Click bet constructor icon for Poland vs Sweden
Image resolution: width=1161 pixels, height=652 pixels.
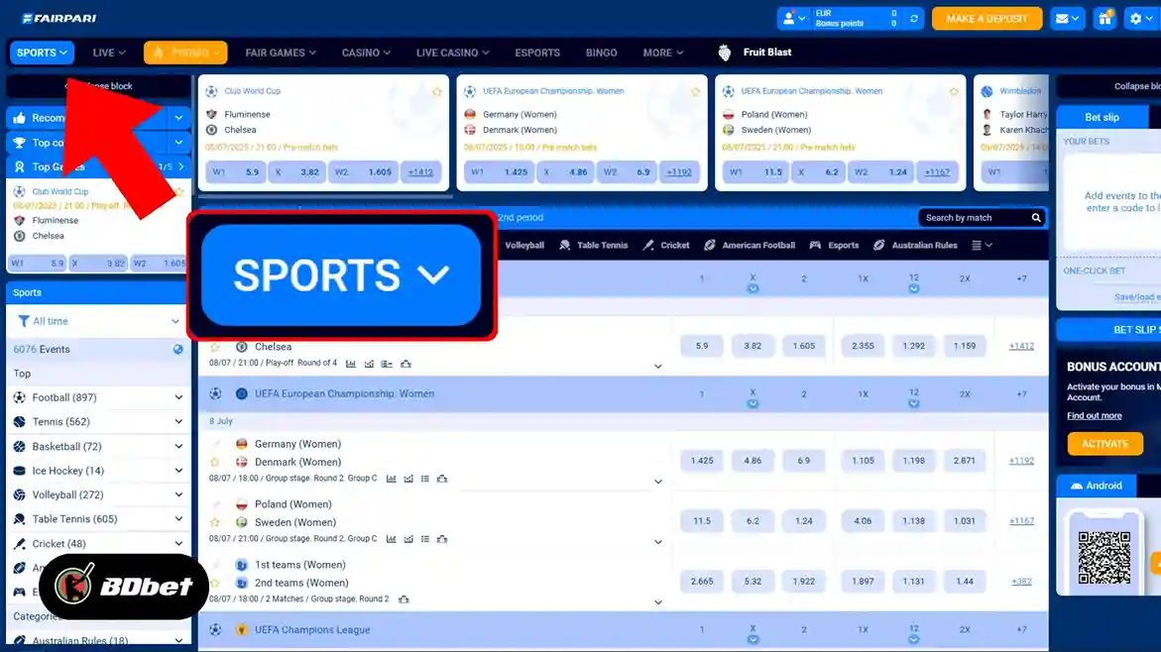point(442,539)
